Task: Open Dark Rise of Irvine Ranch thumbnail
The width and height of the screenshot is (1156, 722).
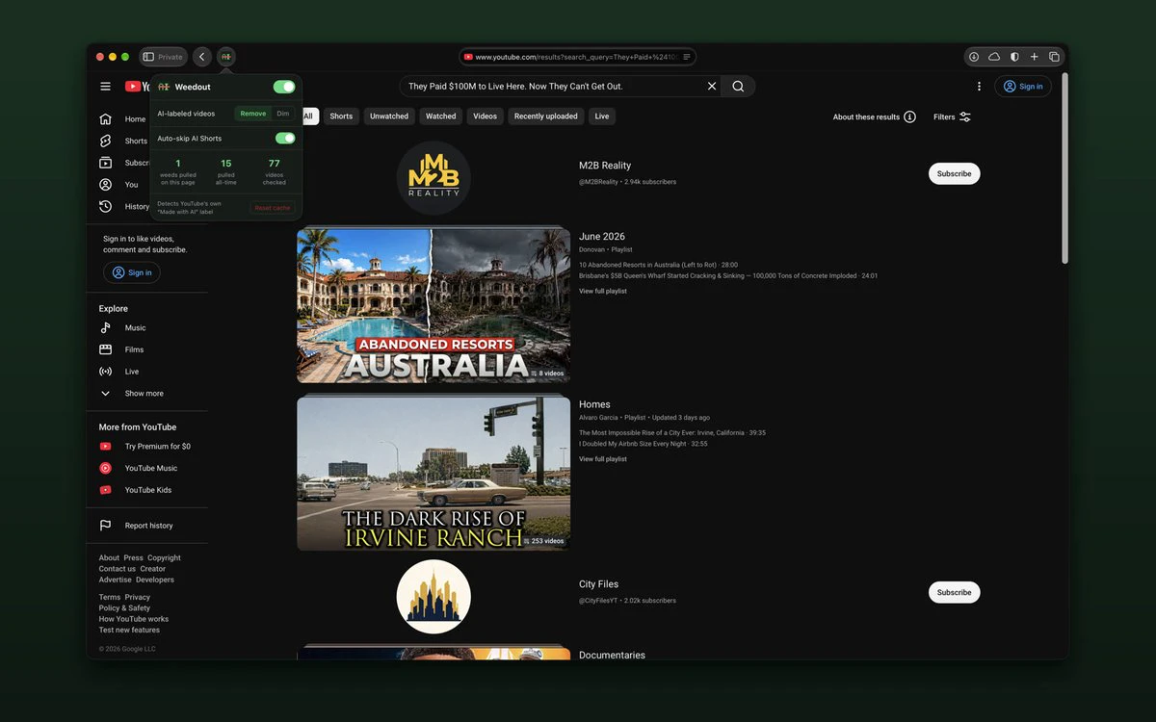Action: click(433, 474)
